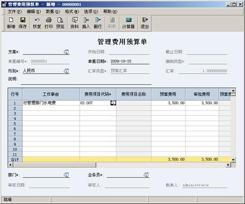
Task: Click the 工作事由 column header
Action: tap(51, 94)
